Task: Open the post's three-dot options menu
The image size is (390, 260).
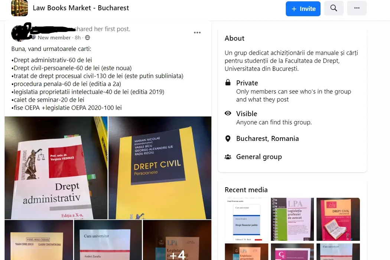Action: coord(197,33)
